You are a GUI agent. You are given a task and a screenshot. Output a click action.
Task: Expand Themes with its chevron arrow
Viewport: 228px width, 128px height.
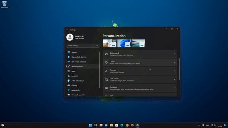tap(174, 71)
